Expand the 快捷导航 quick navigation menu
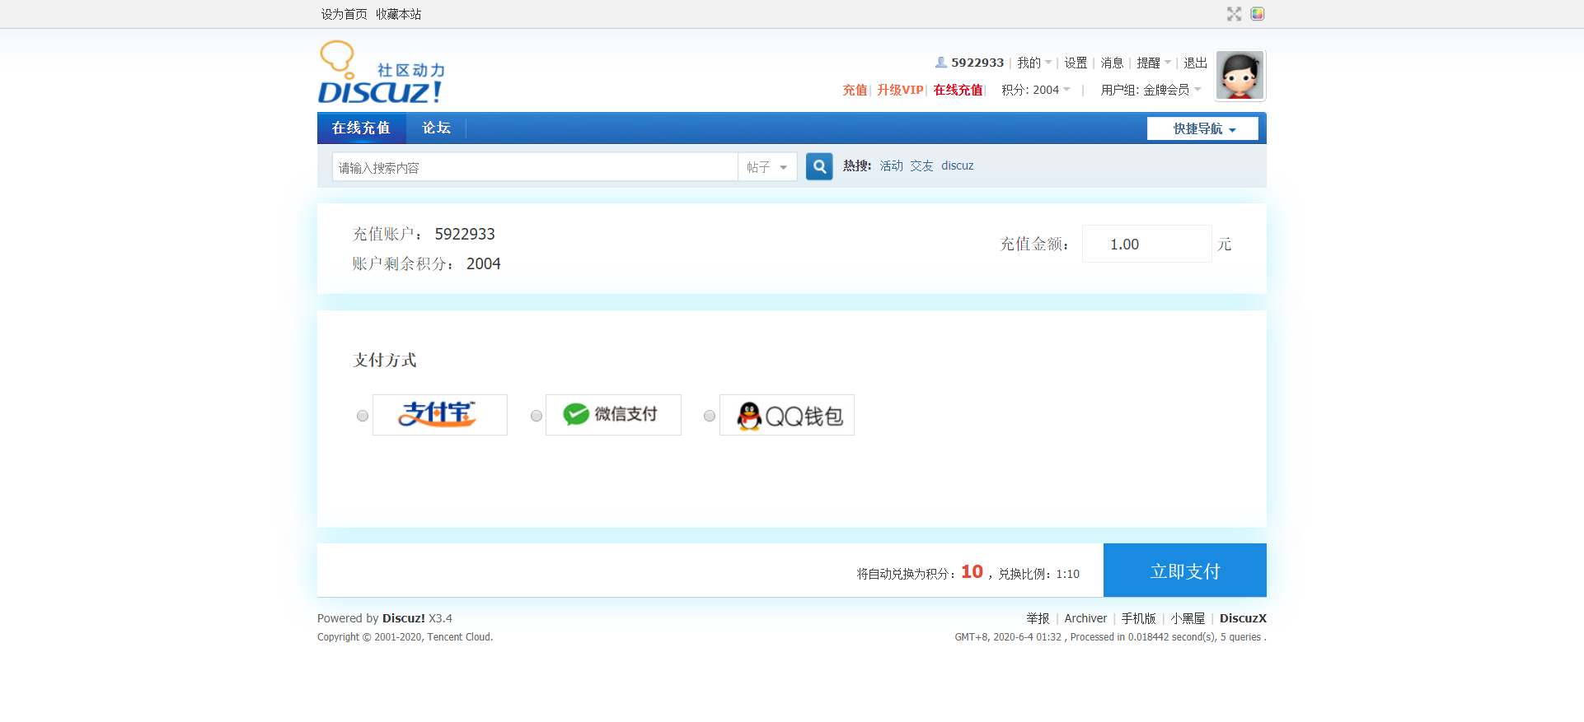 pyautogui.click(x=1202, y=128)
